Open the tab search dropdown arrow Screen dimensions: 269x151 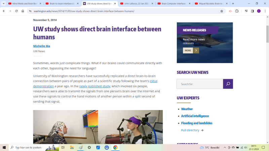(x=3, y=3)
